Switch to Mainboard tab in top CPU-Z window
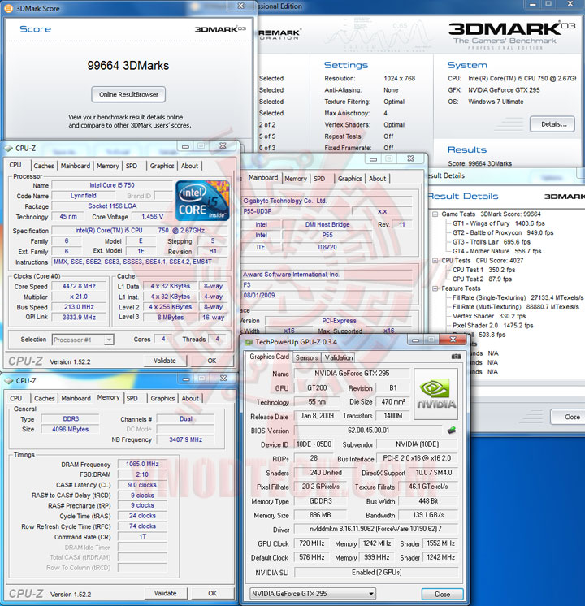This screenshot has height=606, width=585. [76, 166]
